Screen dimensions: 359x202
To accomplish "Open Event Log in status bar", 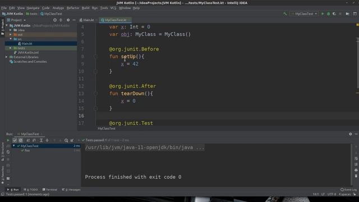I will tap(348, 190).
